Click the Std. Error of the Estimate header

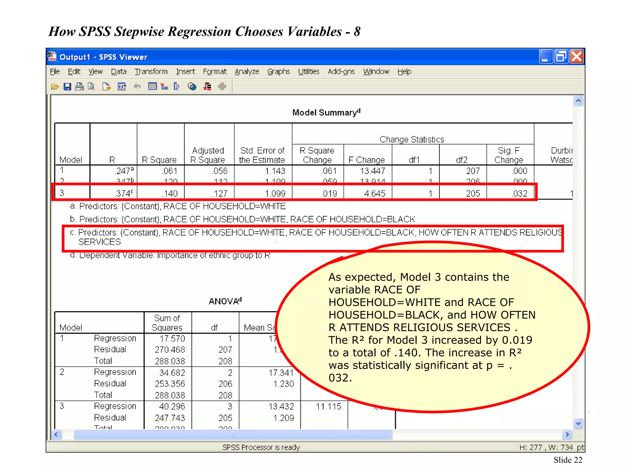262,155
